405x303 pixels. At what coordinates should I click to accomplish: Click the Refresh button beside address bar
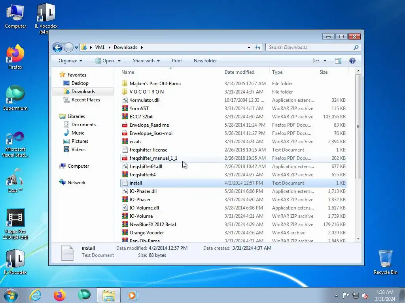click(x=258, y=47)
